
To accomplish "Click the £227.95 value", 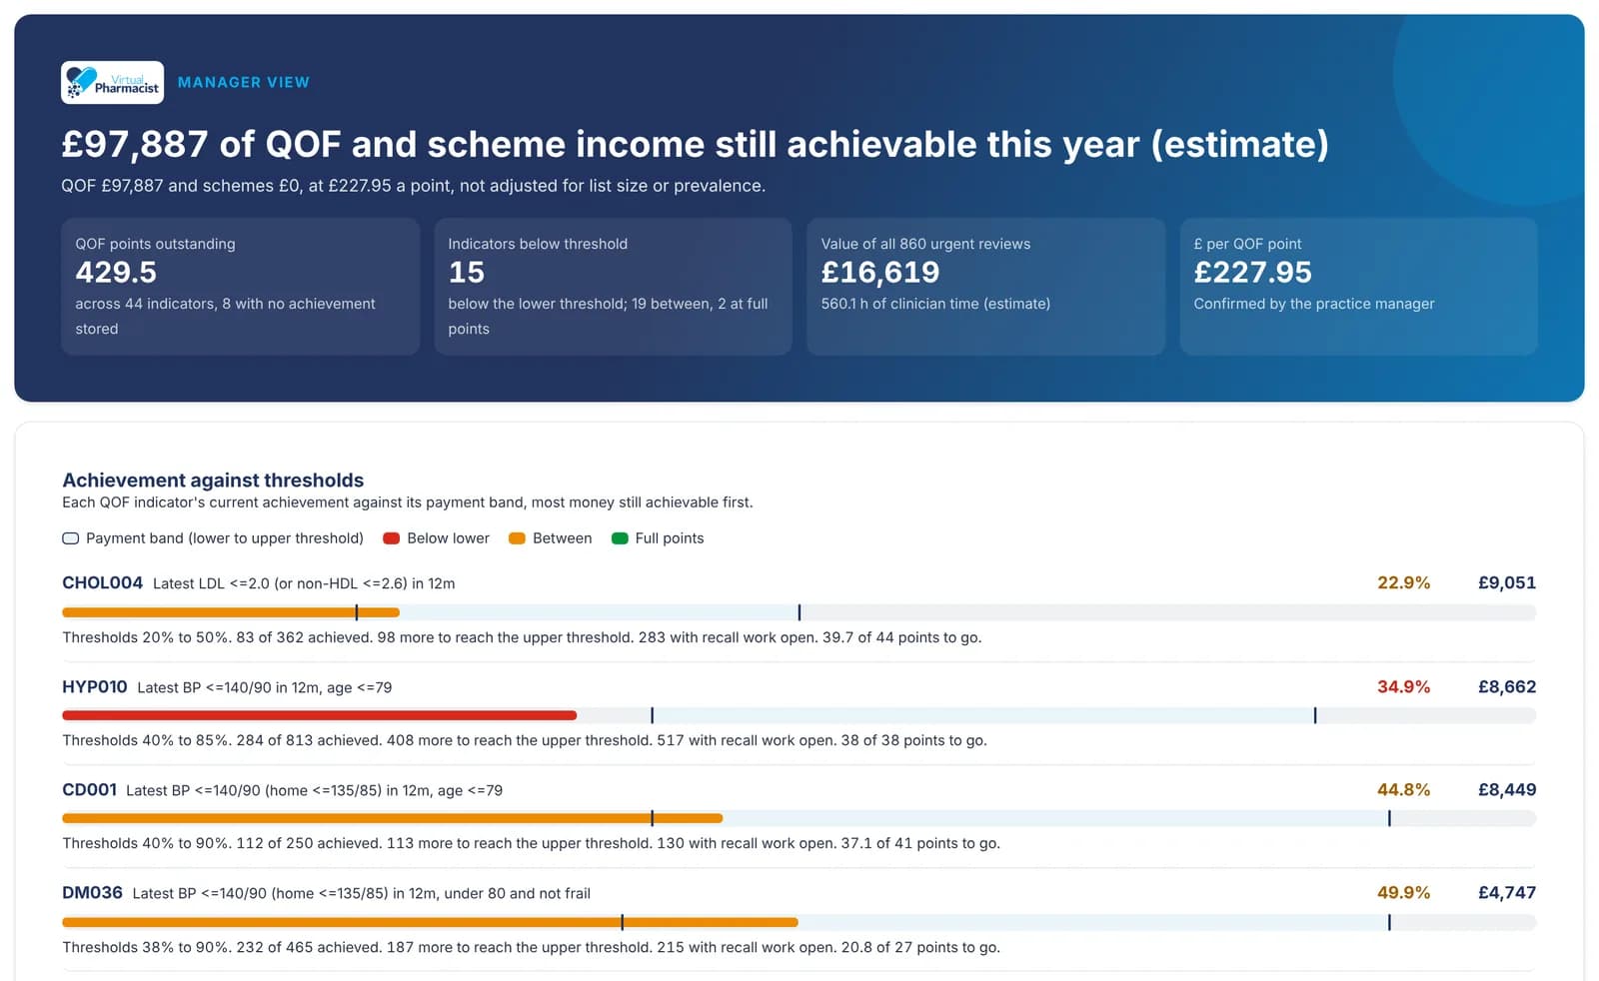I will tap(1253, 272).
